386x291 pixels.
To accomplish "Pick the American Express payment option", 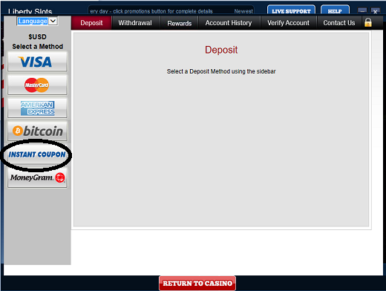I will pyautogui.click(x=37, y=108).
